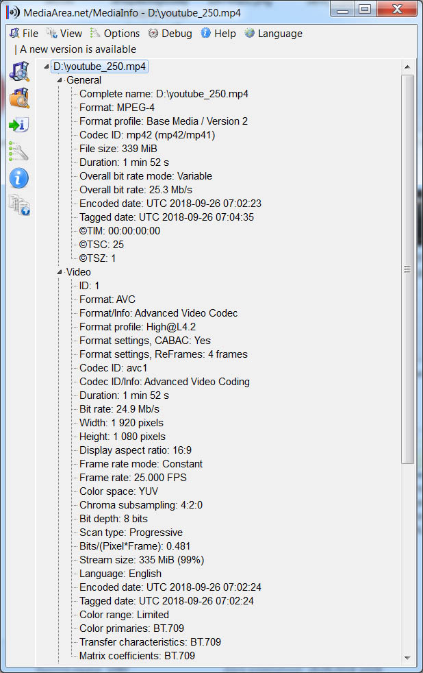Image resolution: width=423 pixels, height=673 pixels.
Task: Select the 'File size: 339 MiB' row
Action: tap(118, 149)
